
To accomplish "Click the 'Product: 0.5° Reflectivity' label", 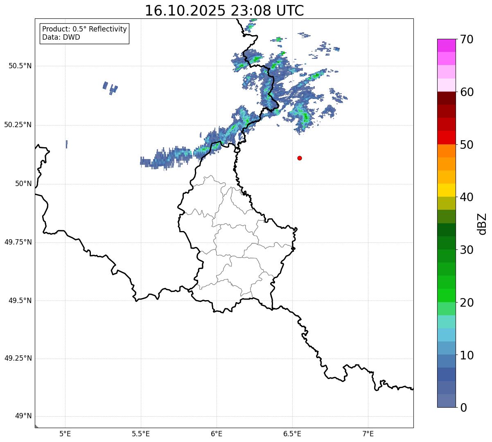I will pyautogui.click(x=84, y=29).
